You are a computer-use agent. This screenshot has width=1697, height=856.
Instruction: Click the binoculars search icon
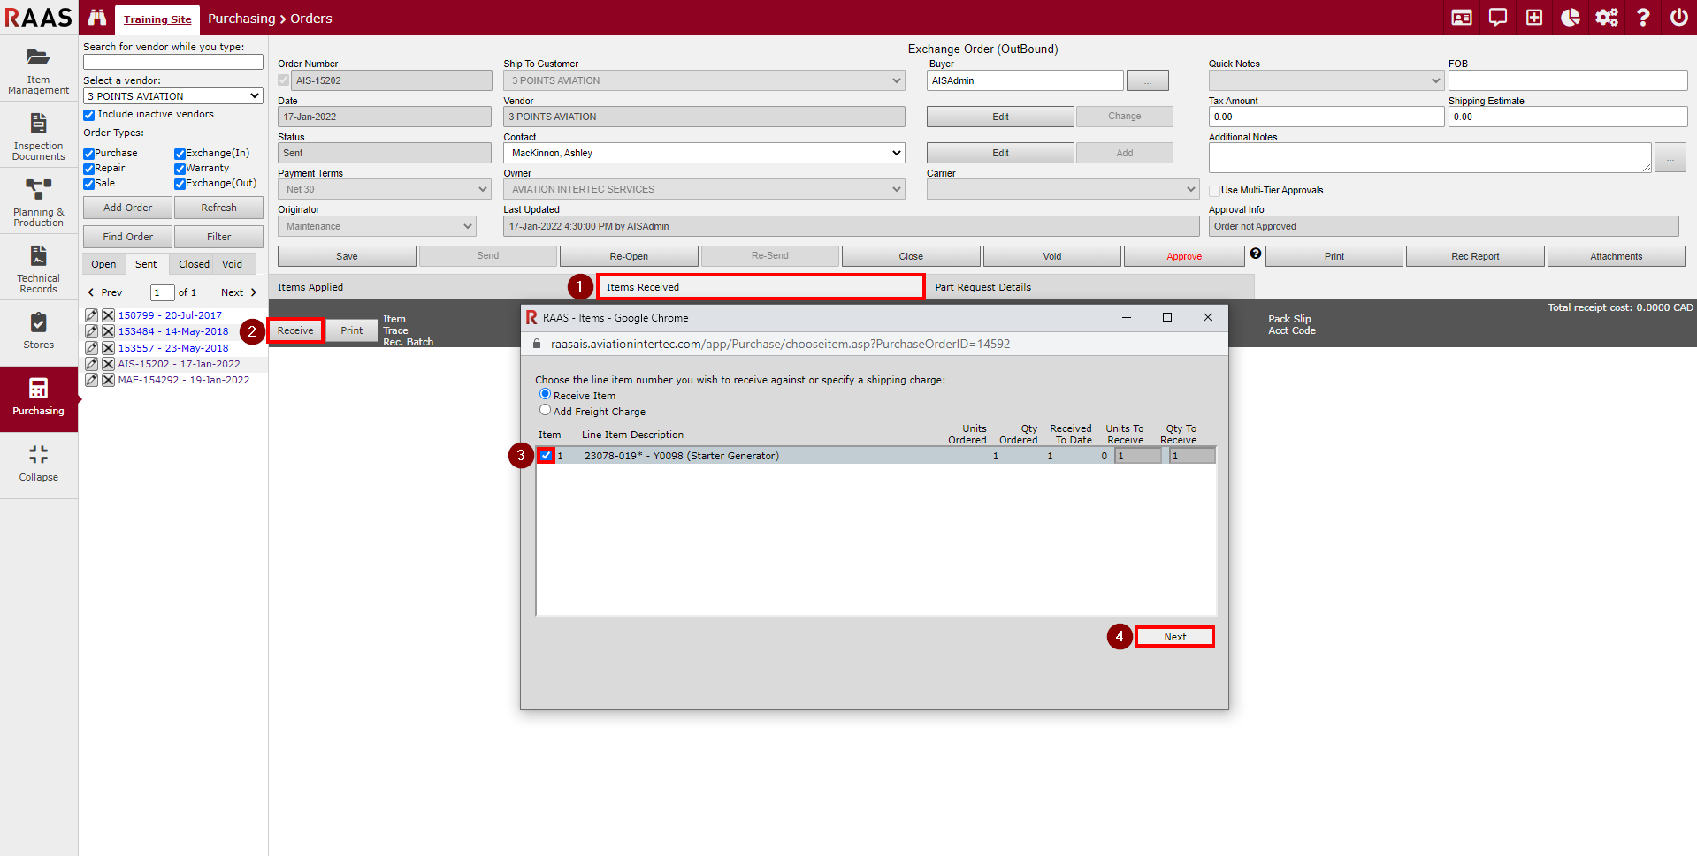click(x=97, y=18)
